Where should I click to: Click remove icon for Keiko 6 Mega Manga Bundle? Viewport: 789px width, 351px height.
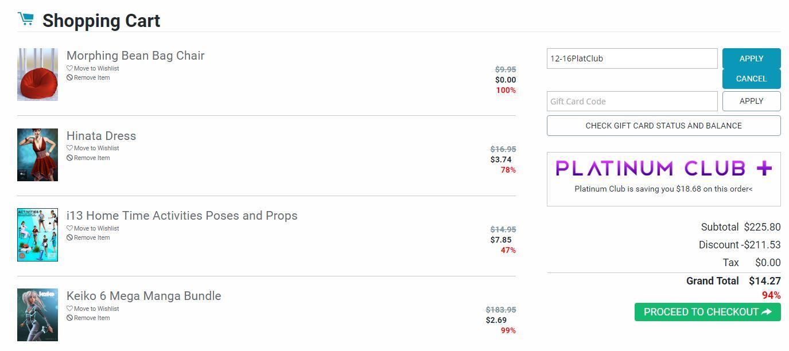69,318
